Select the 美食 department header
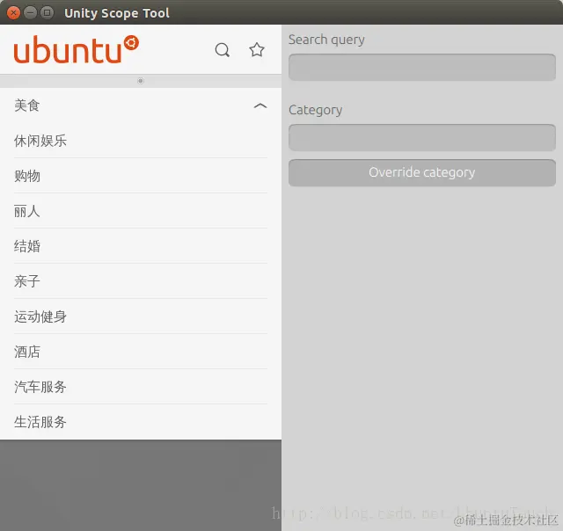The height and width of the screenshot is (531, 563). point(141,105)
